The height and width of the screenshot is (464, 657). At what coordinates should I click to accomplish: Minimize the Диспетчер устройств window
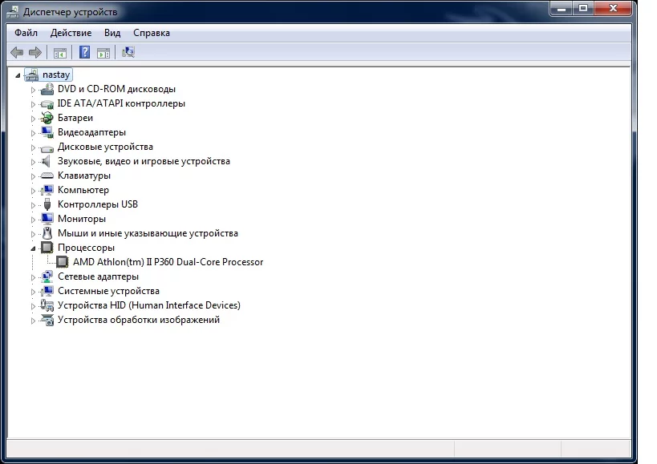(562, 8)
